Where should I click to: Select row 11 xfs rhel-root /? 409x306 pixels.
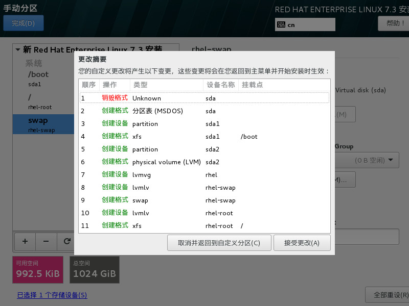pyautogui.click(x=204, y=225)
